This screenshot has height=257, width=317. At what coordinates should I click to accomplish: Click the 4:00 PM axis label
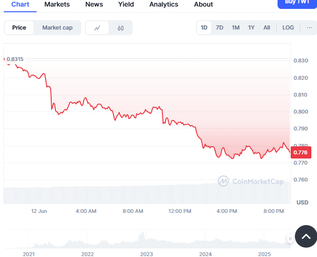click(227, 211)
